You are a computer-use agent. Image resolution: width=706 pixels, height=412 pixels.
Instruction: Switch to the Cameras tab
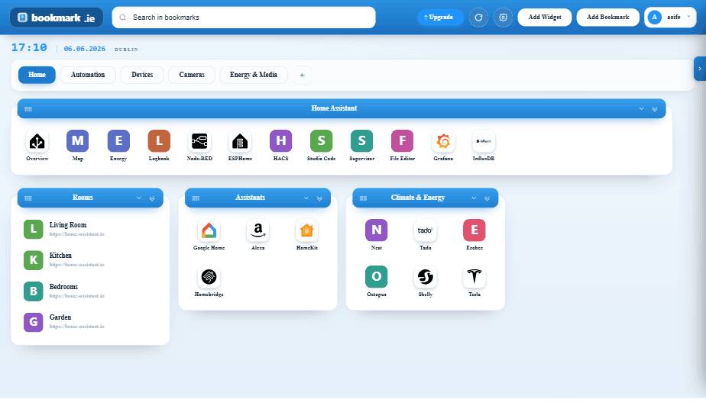pos(192,75)
